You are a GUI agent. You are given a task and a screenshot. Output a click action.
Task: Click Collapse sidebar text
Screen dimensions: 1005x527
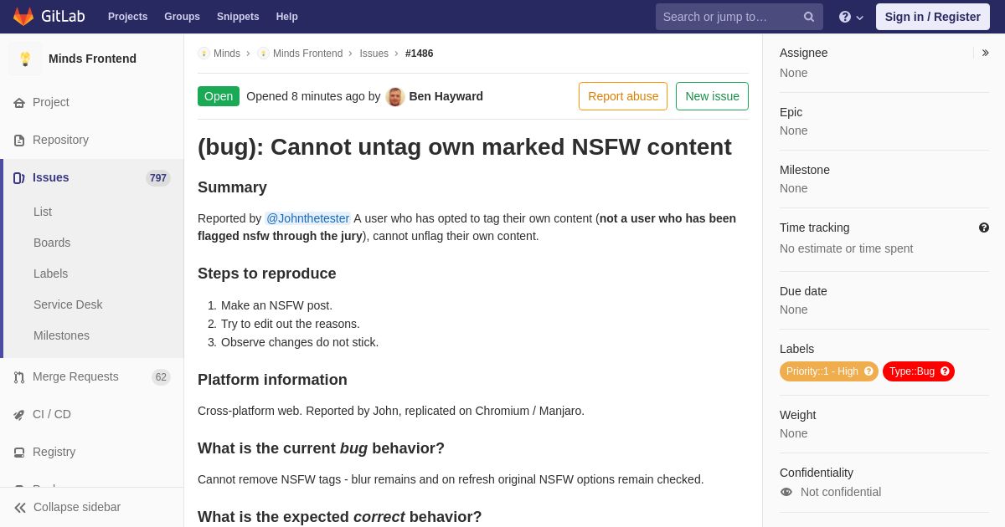77,507
